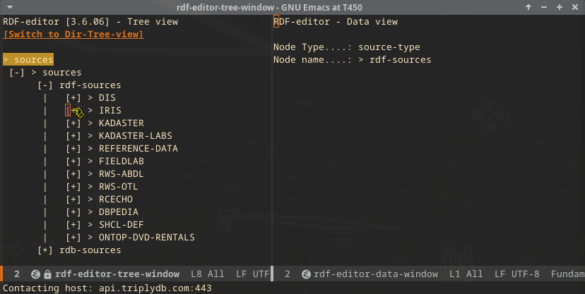Select the RWS-OTL tree item

tap(118, 187)
